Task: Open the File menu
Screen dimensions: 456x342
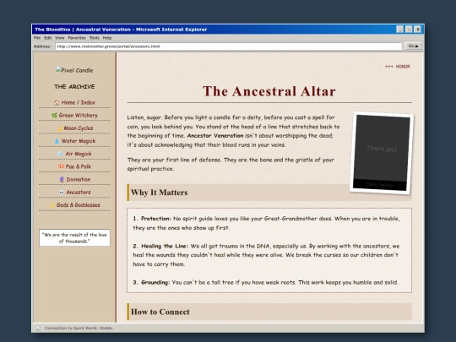Action: pos(37,38)
